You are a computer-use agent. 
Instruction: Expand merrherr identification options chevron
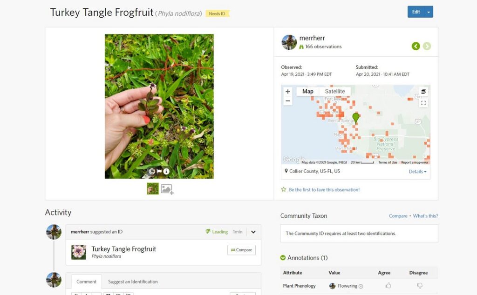253,232
